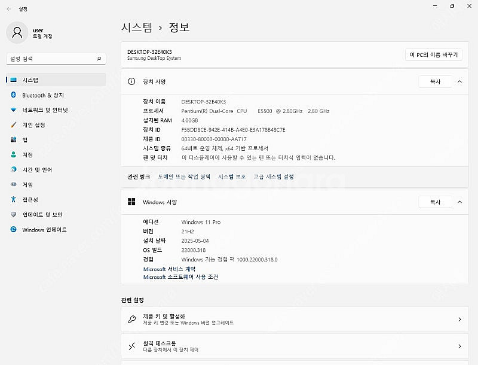Click the 설치 날짜 value 2025-05-04
The height and width of the screenshot is (365, 478).
click(x=195, y=241)
